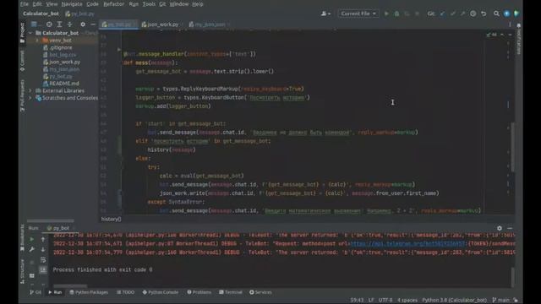
Task: Click the wrench settings icon in Run panel
Action: pyautogui.click(x=32, y=249)
